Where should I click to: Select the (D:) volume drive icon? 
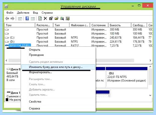coord(7,42)
